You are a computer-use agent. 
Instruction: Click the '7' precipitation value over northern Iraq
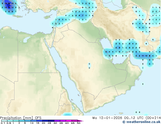pos(83,16)
